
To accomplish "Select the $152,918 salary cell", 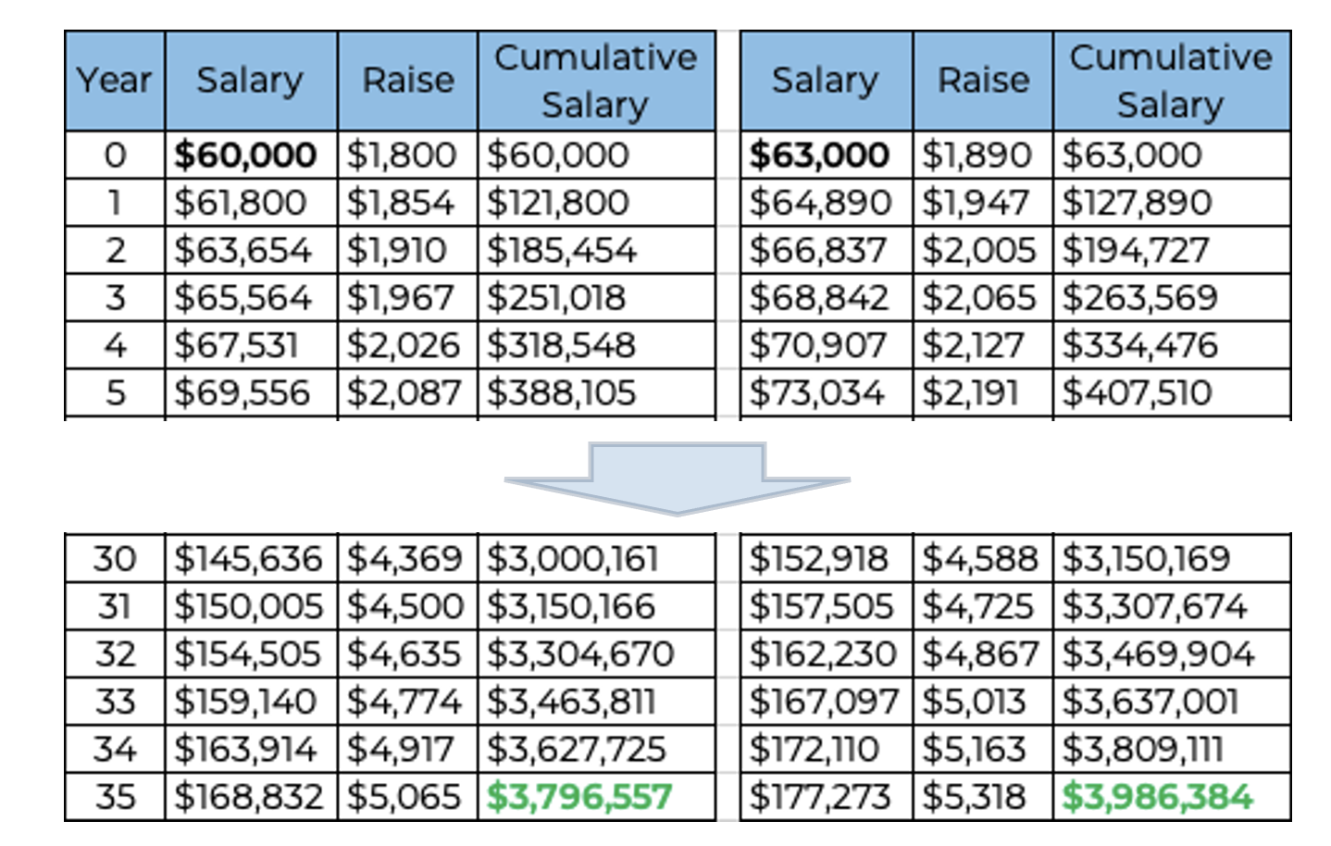I will [819, 559].
